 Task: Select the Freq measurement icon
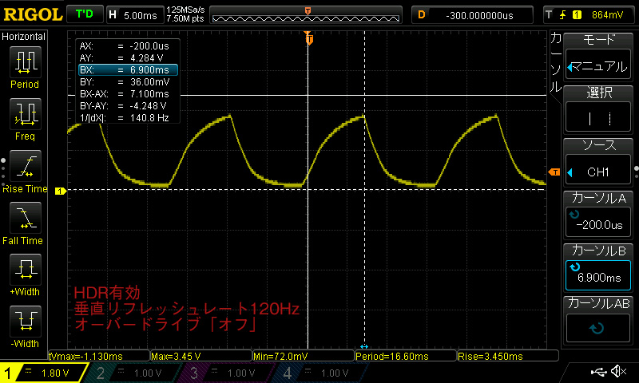click(x=26, y=114)
